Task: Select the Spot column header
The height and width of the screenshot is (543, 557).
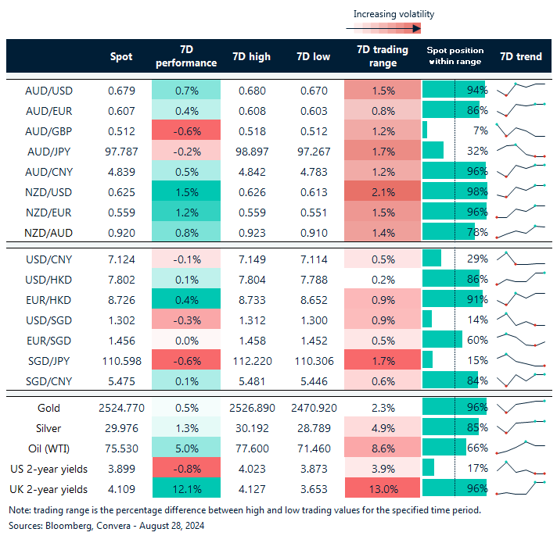Action: 121,56
